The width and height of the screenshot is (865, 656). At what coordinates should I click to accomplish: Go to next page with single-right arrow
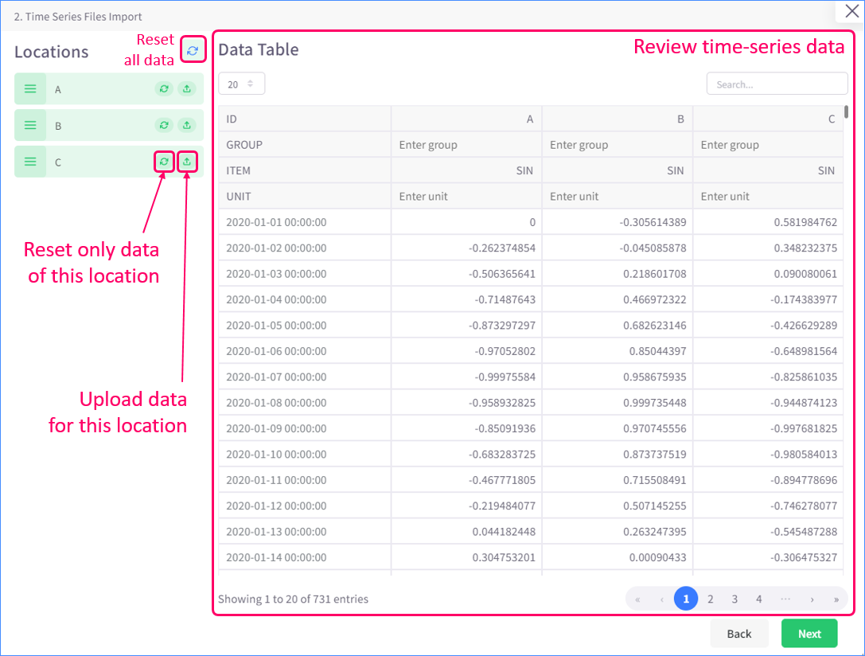pyautogui.click(x=812, y=599)
